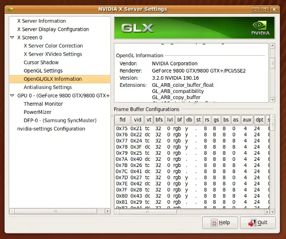
Task: Click the st column header
Action: pos(199,120)
